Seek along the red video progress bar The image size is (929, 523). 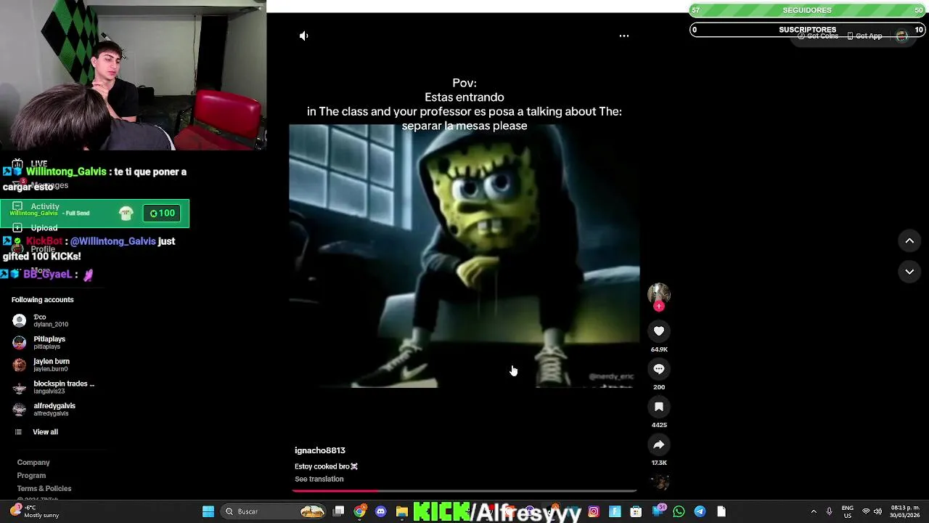464,491
